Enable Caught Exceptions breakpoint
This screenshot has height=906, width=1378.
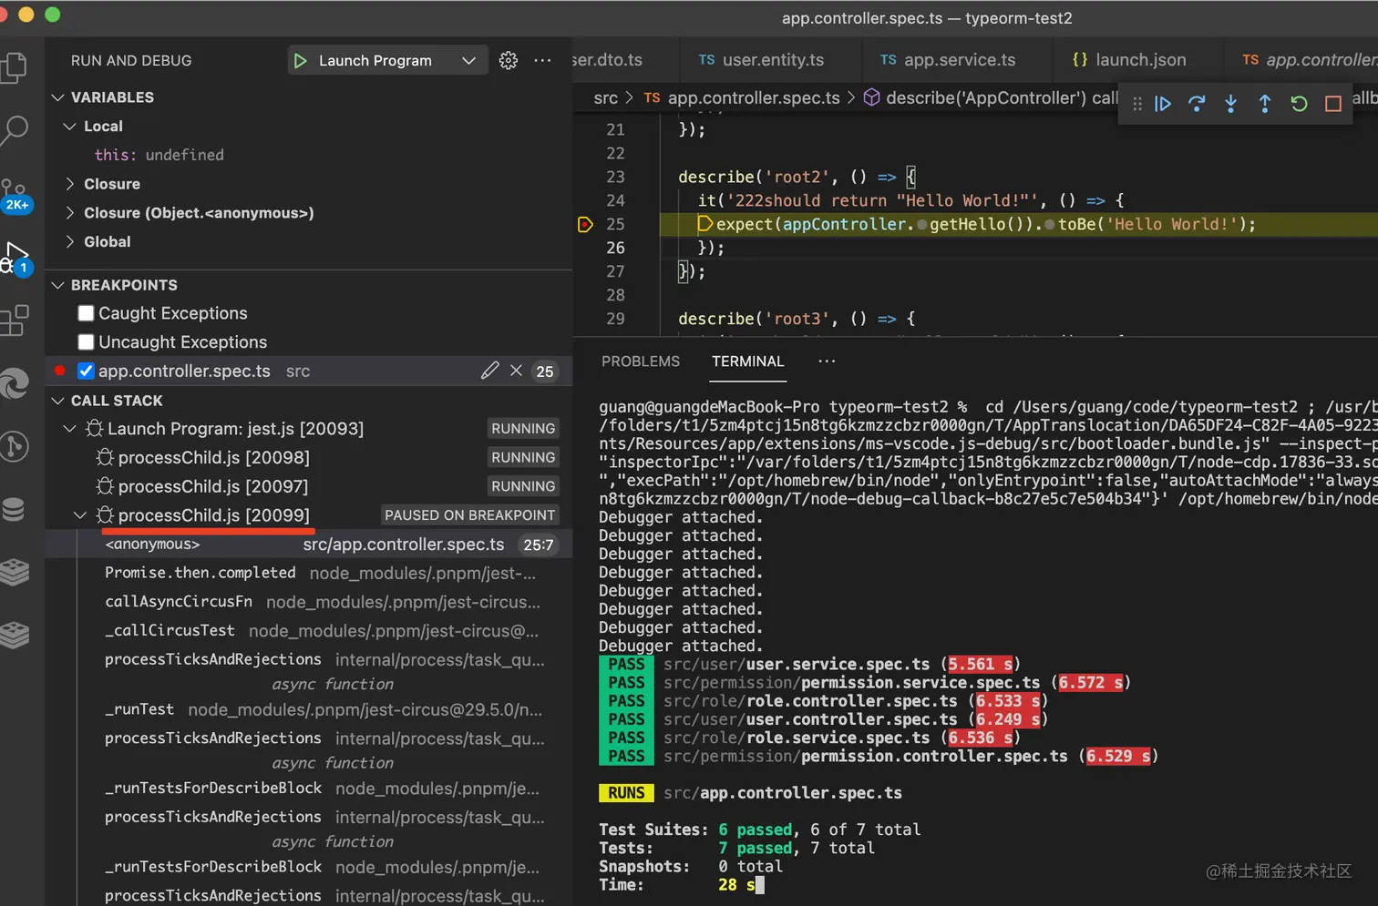click(87, 313)
